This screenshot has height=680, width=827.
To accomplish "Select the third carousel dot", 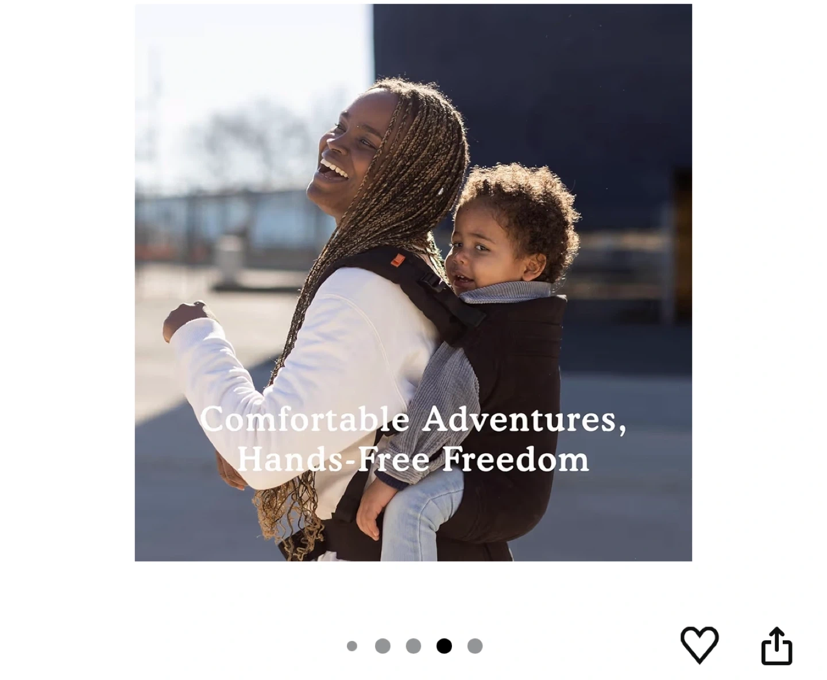I will [x=413, y=646].
